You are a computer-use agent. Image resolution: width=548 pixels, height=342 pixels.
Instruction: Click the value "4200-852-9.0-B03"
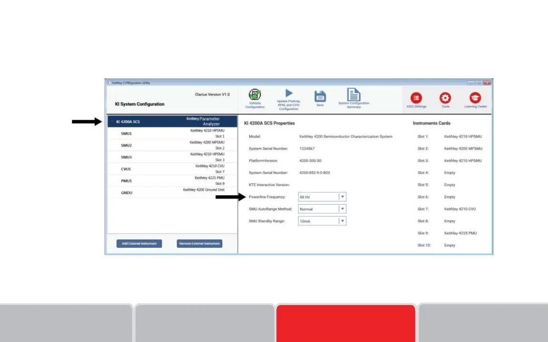(314, 173)
